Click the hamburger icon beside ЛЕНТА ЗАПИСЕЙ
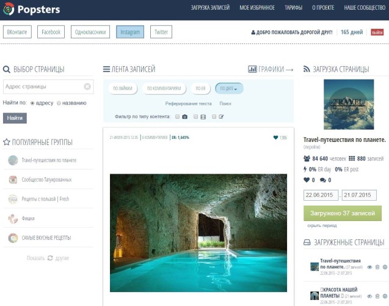 (106, 69)
